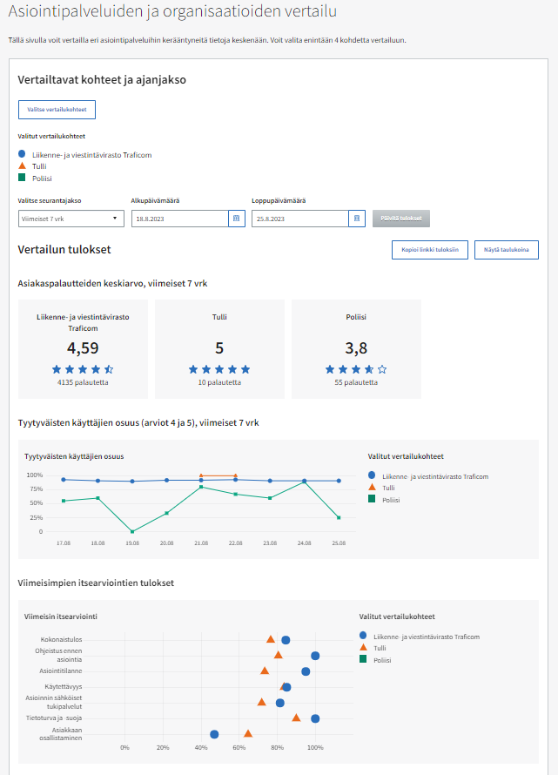Select Poliisi's 19.08 data point in line chart
The image size is (558, 775).
(132, 531)
